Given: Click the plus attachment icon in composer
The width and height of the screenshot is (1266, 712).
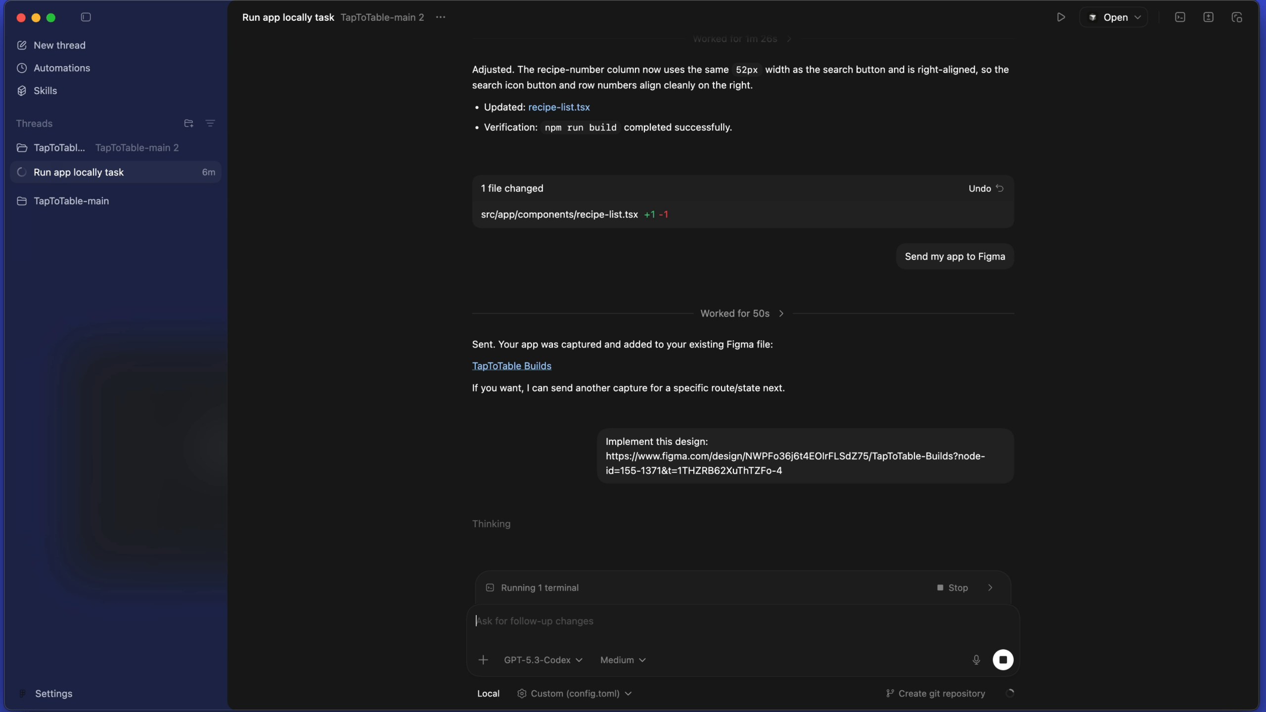Looking at the screenshot, I should point(483,660).
